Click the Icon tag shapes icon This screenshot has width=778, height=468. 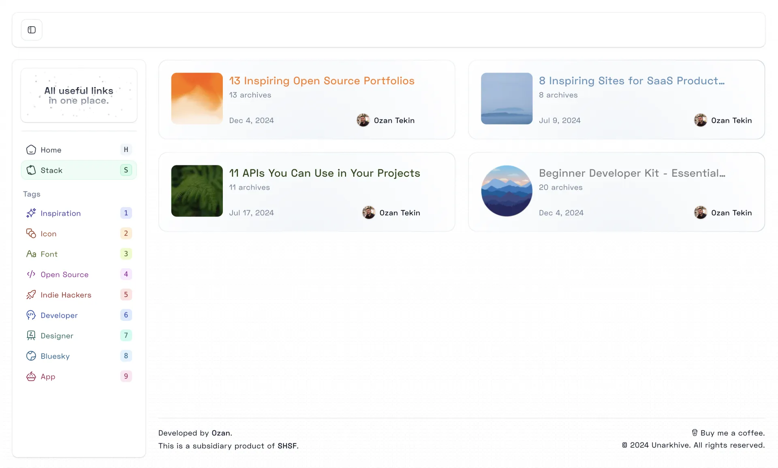[31, 233]
